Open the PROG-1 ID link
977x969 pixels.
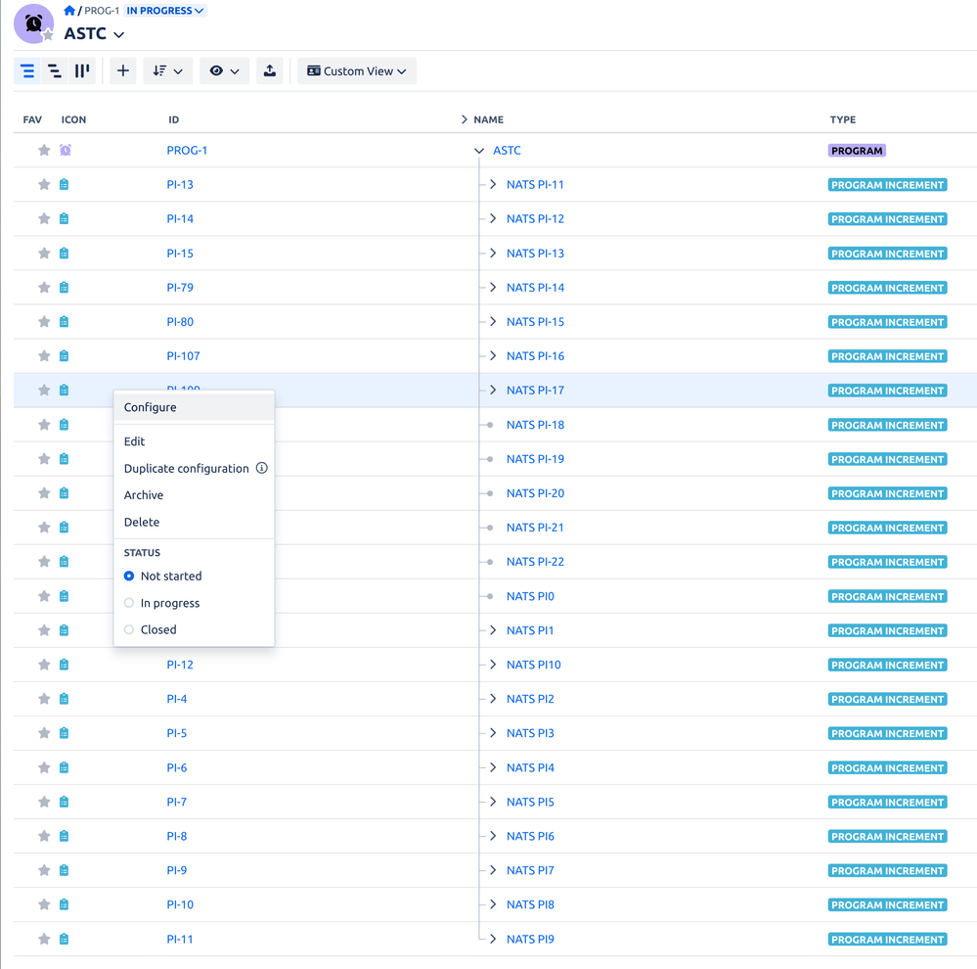(187, 151)
